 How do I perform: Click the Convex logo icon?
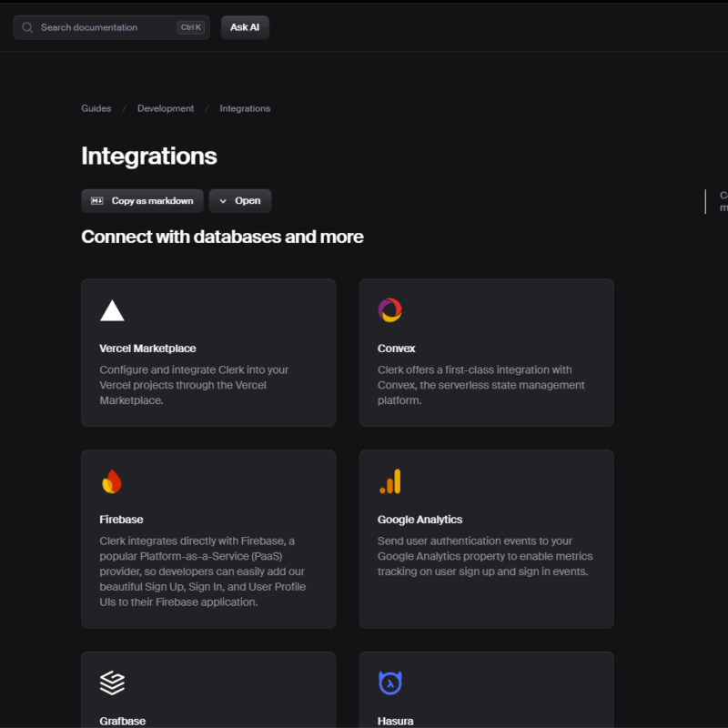pos(389,310)
